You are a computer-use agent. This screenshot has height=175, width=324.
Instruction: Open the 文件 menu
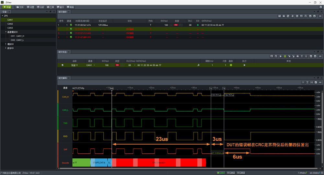[x=20, y=7]
